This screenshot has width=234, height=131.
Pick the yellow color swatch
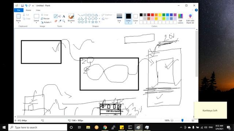click(x=160, y=15)
